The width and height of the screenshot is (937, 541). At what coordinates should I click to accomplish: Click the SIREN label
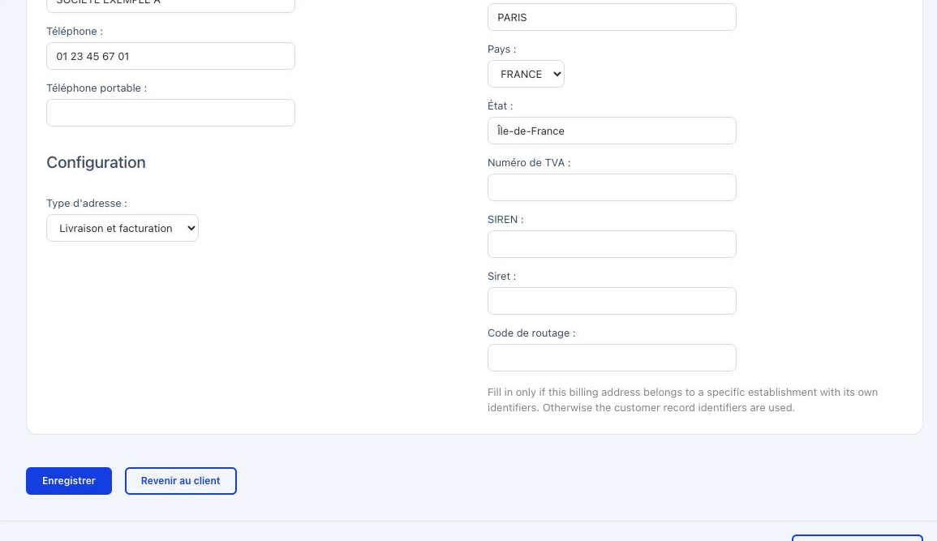coord(505,219)
